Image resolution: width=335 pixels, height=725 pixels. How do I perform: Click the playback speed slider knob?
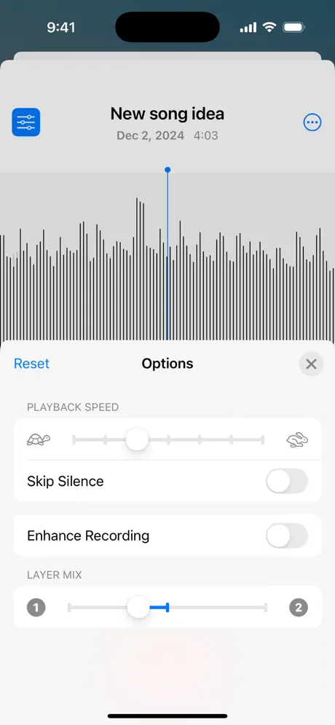[137, 439]
